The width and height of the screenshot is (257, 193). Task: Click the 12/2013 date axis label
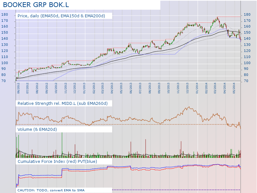[187, 88]
